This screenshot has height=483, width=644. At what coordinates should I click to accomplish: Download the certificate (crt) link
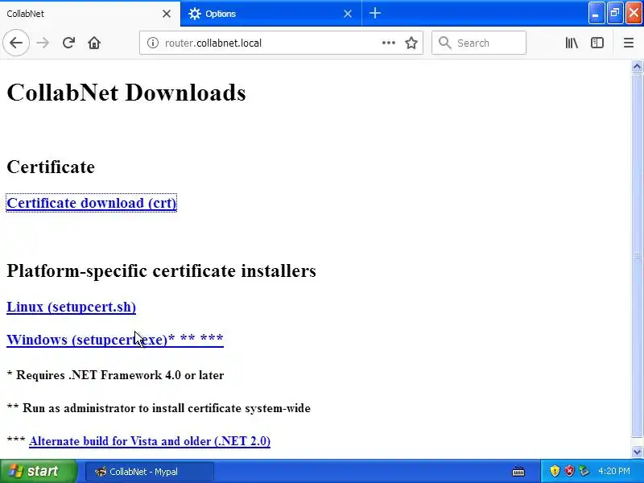click(x=92, y=203)
